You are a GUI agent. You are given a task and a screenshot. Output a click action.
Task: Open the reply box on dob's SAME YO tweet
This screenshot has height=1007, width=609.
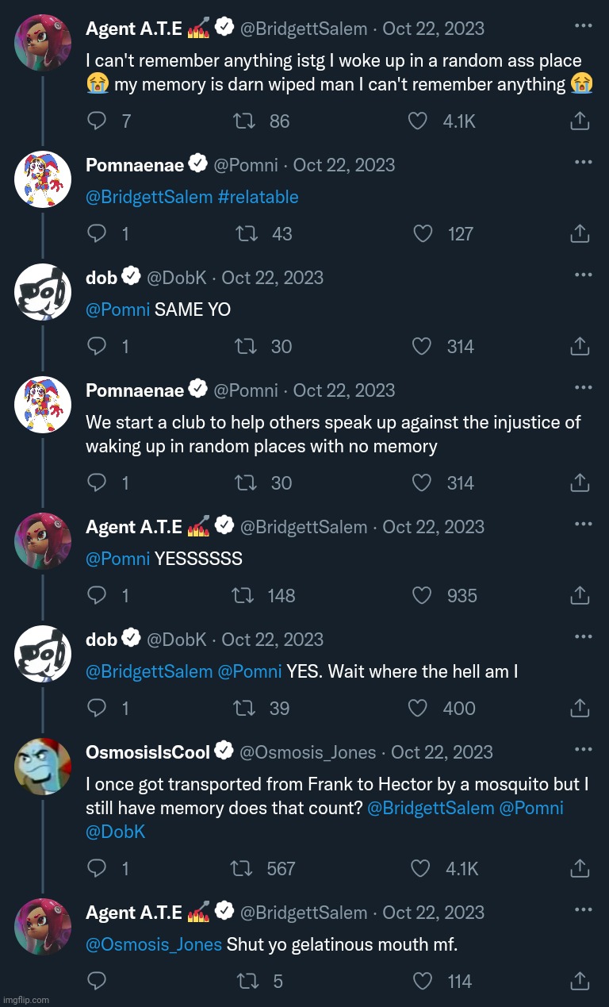pyautogui.click(x=97, y=346)
